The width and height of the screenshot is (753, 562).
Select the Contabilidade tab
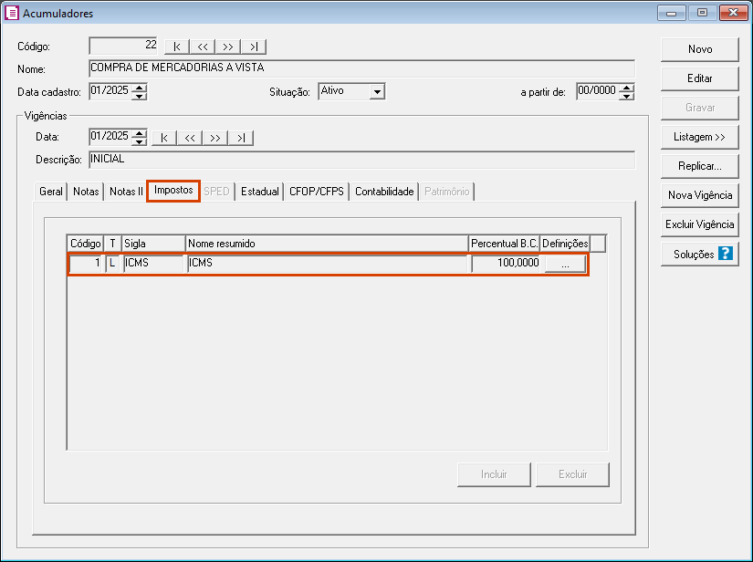tap(384, 192)
